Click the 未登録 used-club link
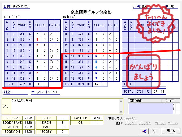182x137 pixels. pyautogui.click(x=130, y=118)
